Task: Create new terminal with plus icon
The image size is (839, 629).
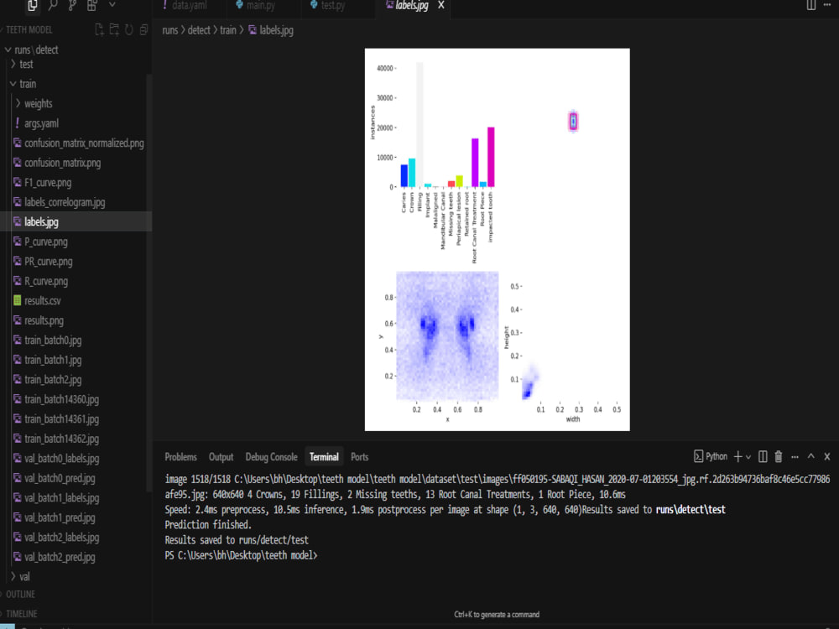Action: pyautogui.click(x=737, y=456)
